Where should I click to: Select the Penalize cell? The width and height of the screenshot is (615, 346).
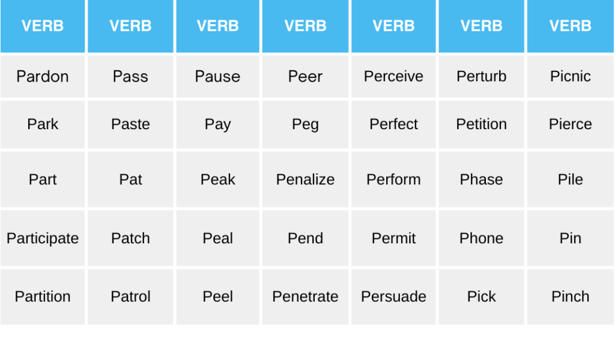[x=305, y=179]
